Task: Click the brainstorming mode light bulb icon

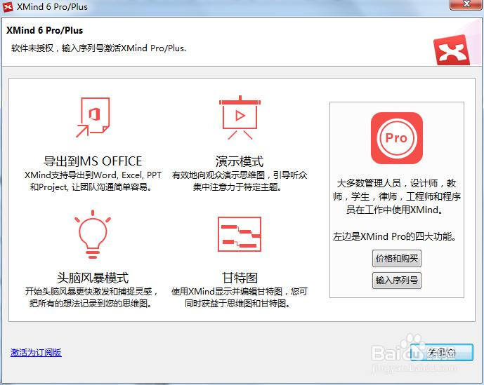Action: pyautogui.click(x=93, y=234)
